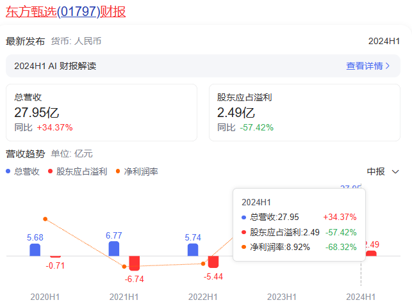Click the orange margin point above 2020H1
Viewport: 412px width, 307px height.
(x=45, y=219)
